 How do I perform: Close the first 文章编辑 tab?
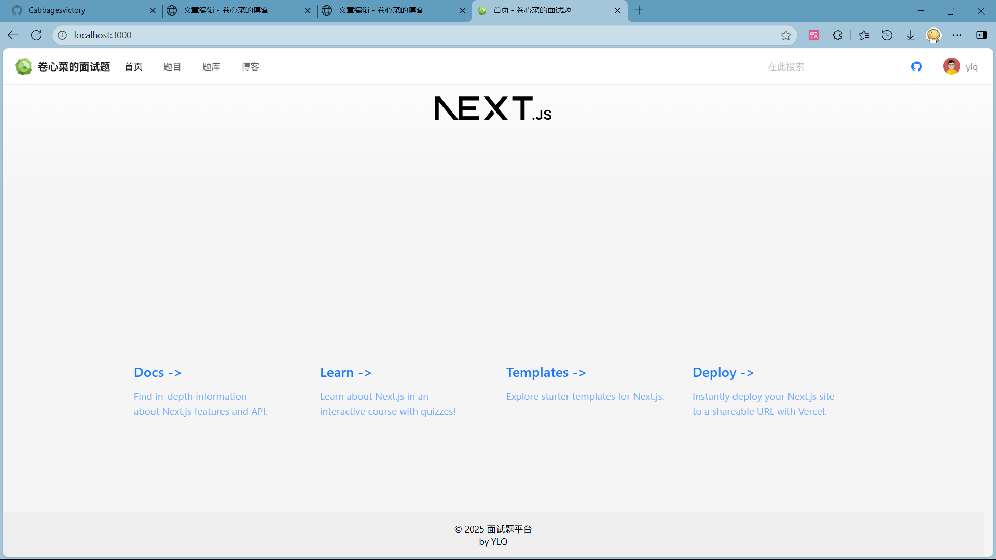click(308, 10)
